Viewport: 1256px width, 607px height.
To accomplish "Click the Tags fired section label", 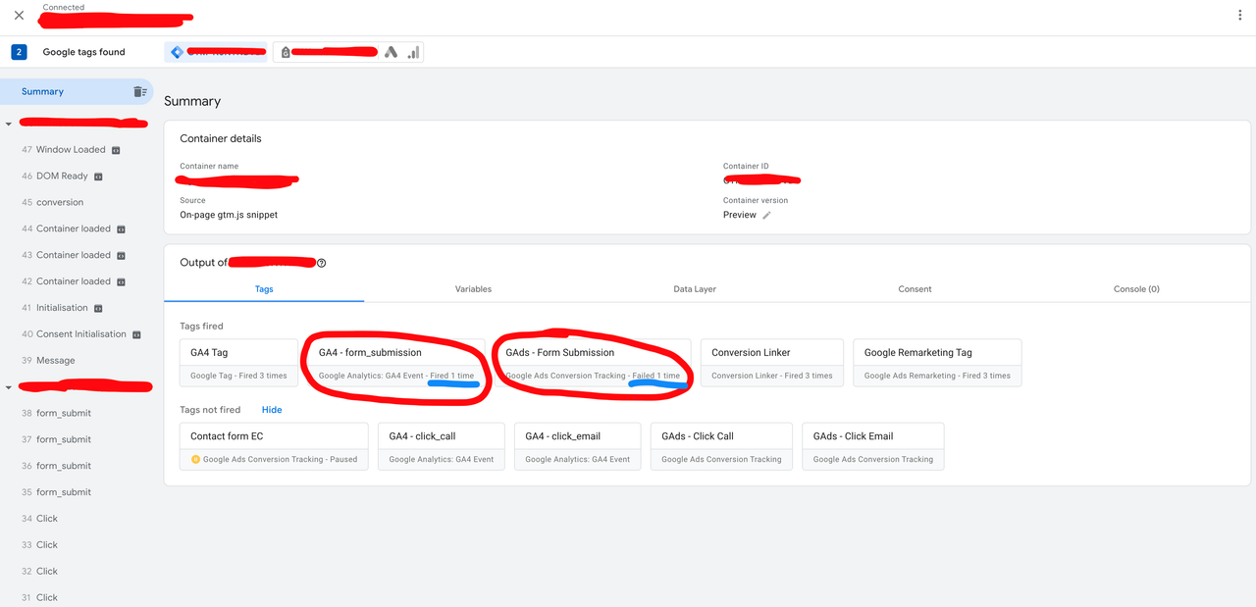I will 201,327.
